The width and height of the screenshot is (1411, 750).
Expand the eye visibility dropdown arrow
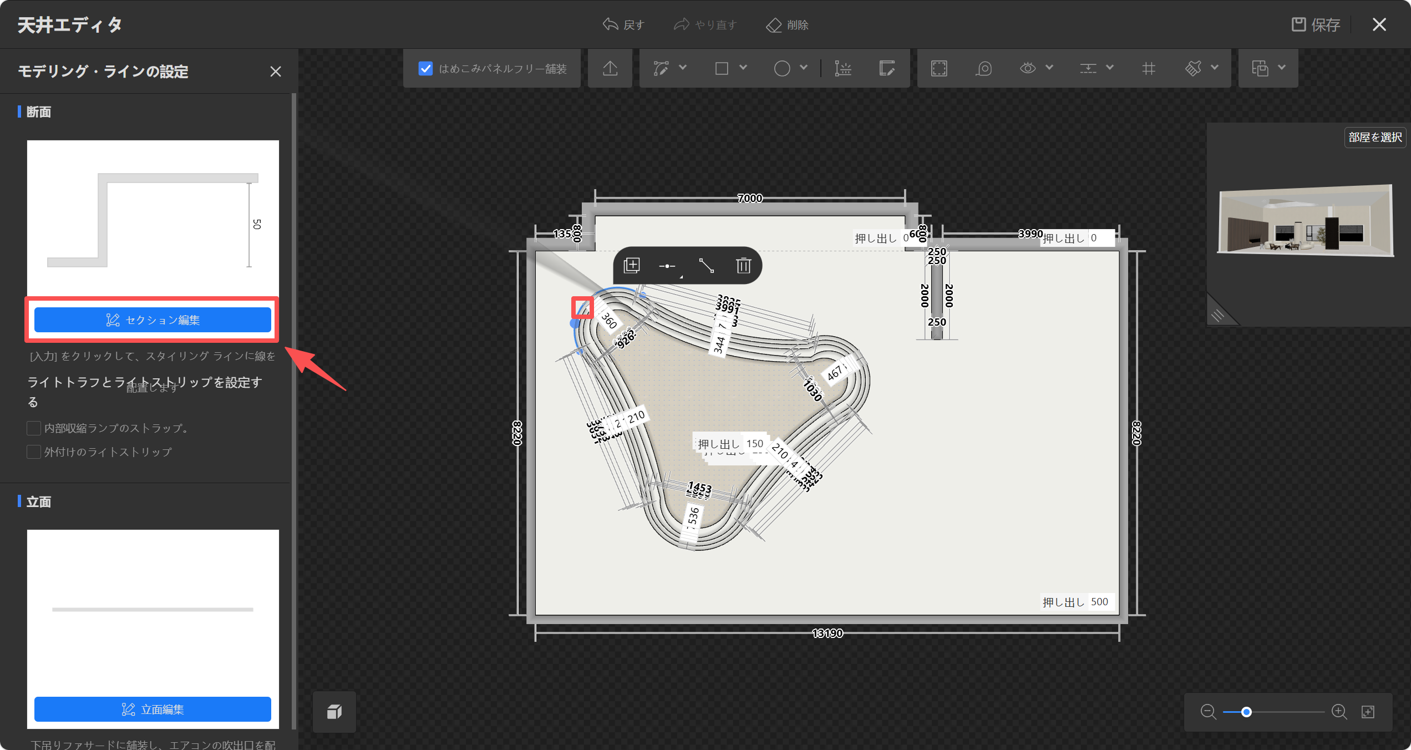point(1049,68)
